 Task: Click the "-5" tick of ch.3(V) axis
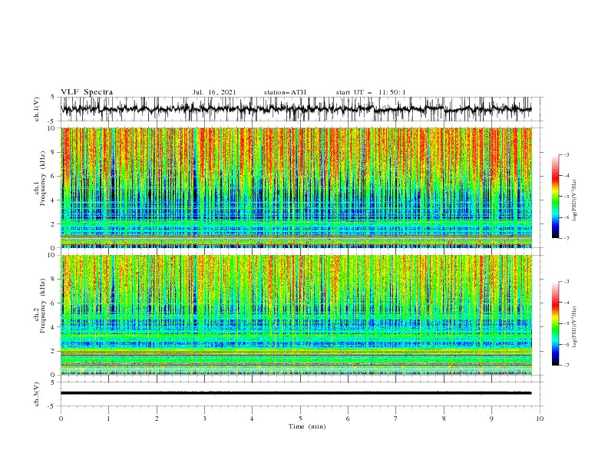pos(51,406)
